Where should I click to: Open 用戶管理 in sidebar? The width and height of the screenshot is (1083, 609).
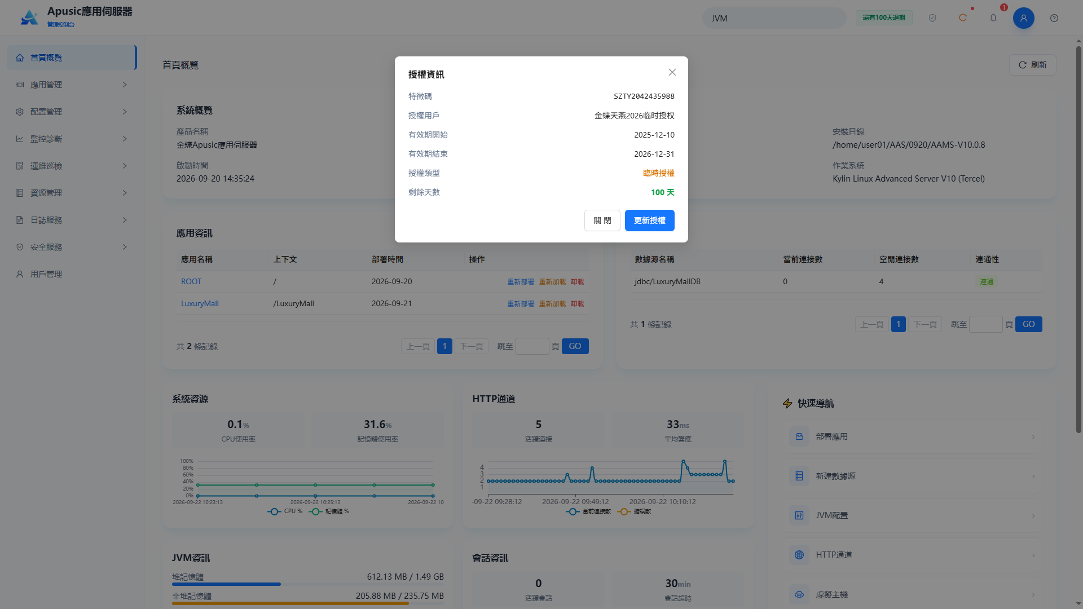coord(72,274)
